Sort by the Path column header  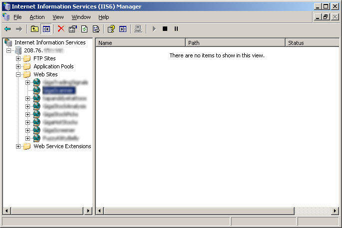pyautogui.click(x=235, y=43)
